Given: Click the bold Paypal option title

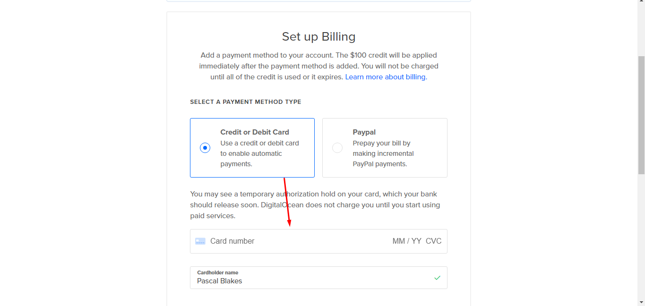Looking at the screenshot, I should (364, 132).
